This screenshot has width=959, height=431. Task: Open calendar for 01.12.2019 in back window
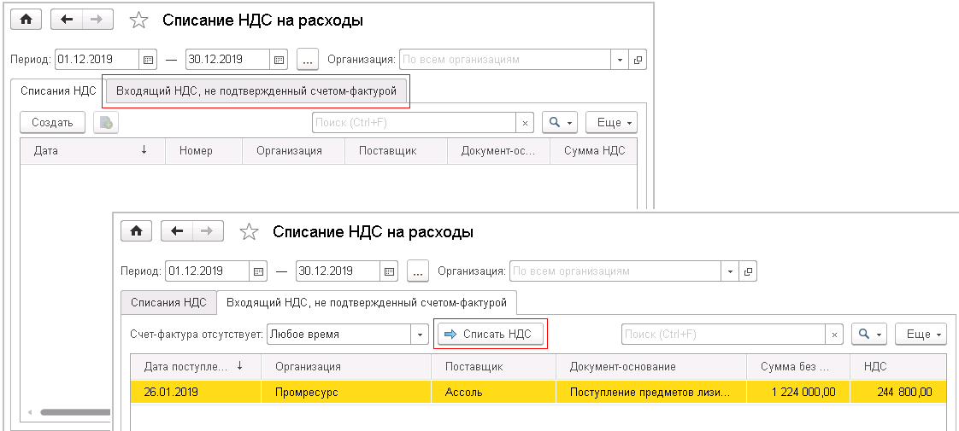click(148, 60)
